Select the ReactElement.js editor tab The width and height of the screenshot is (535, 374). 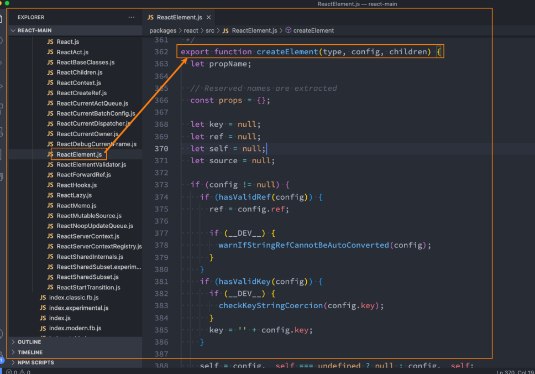click(179, 17)
